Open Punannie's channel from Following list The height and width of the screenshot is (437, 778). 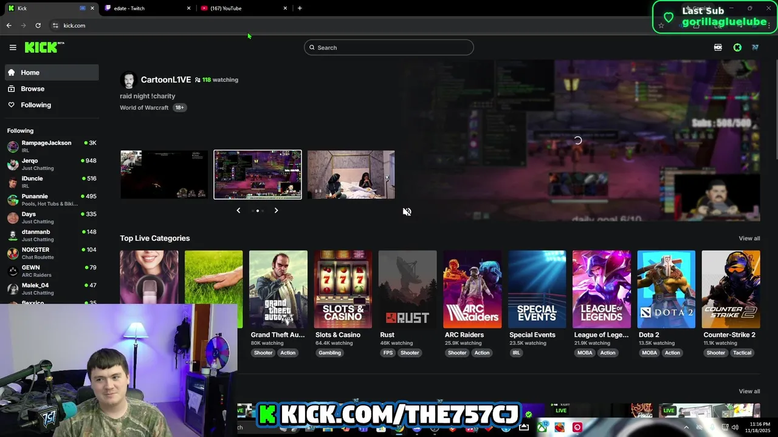(51, 200)
